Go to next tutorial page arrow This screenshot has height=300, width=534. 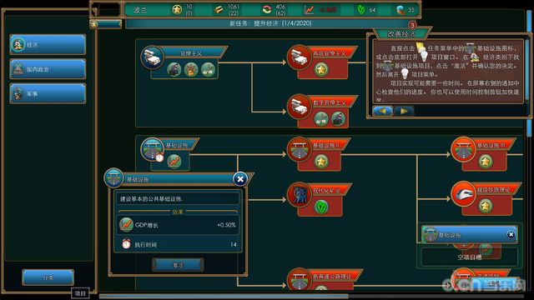point(404,111)
